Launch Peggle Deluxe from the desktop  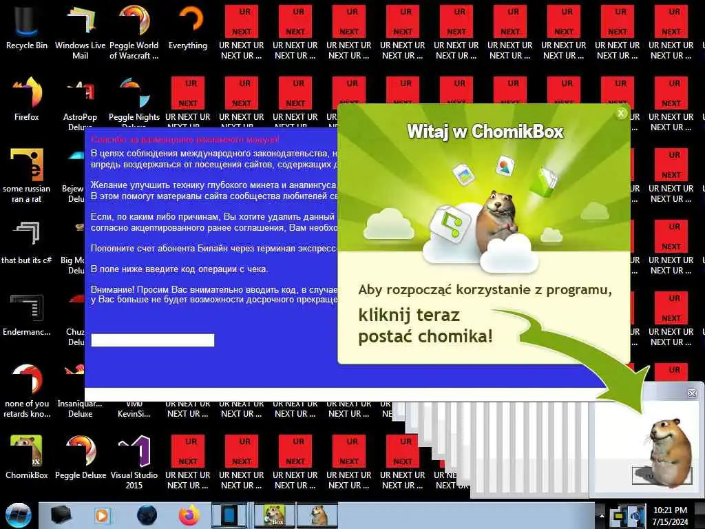click(80, 457)
